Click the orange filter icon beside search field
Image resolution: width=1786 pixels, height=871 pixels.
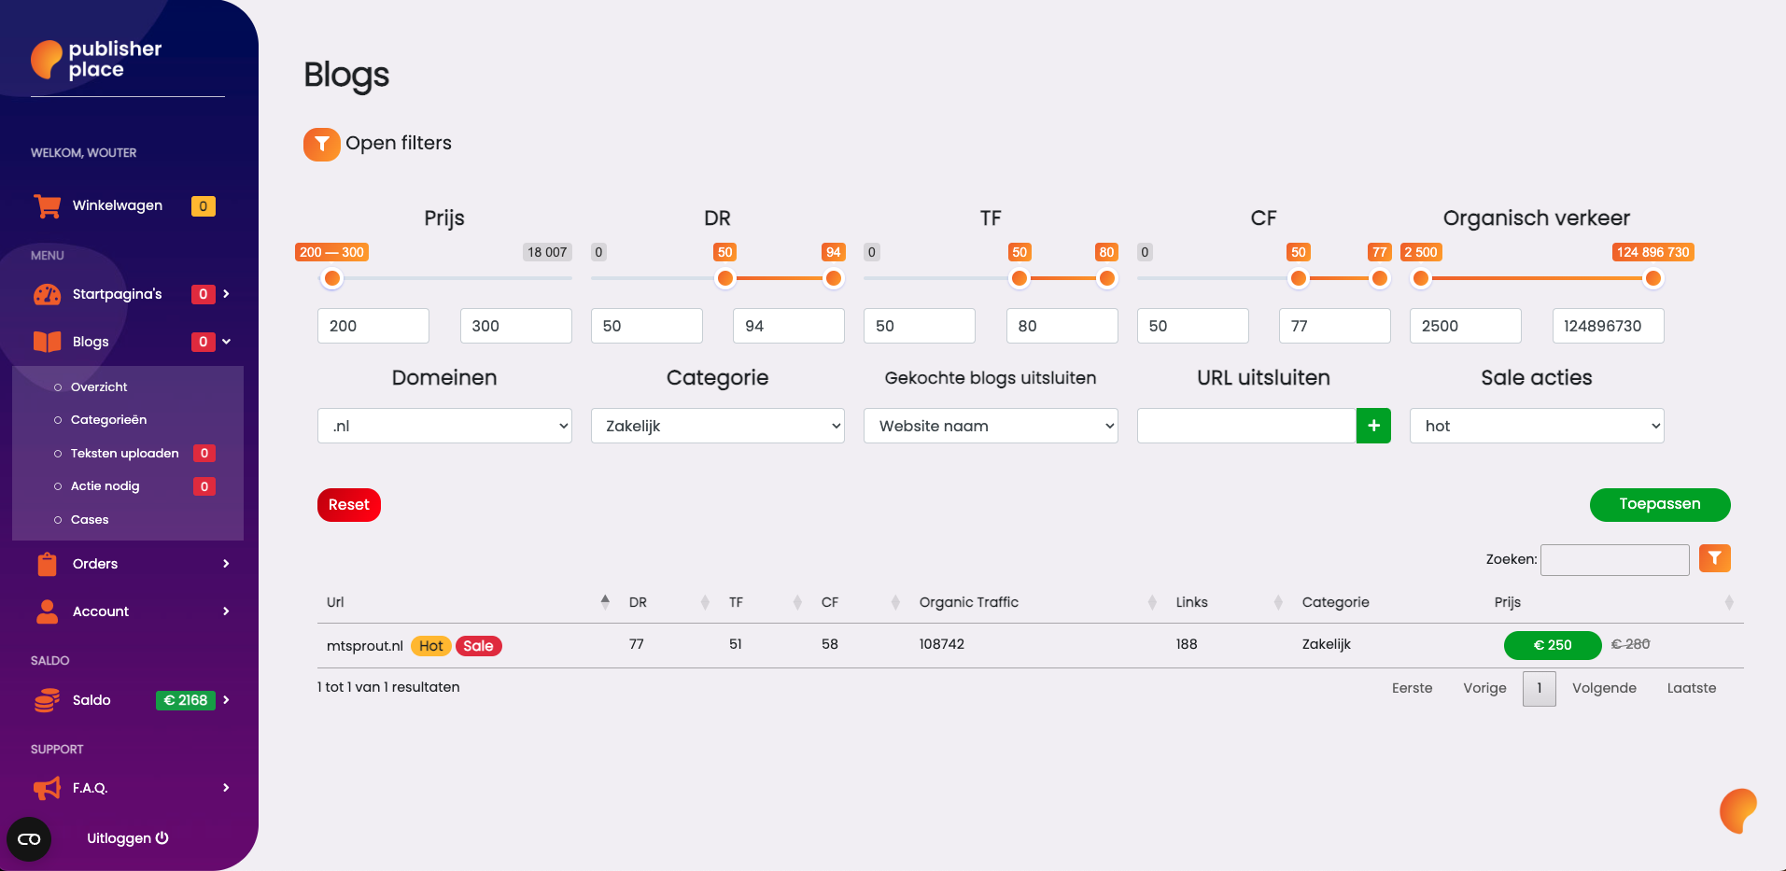(x=1714, y=558)
